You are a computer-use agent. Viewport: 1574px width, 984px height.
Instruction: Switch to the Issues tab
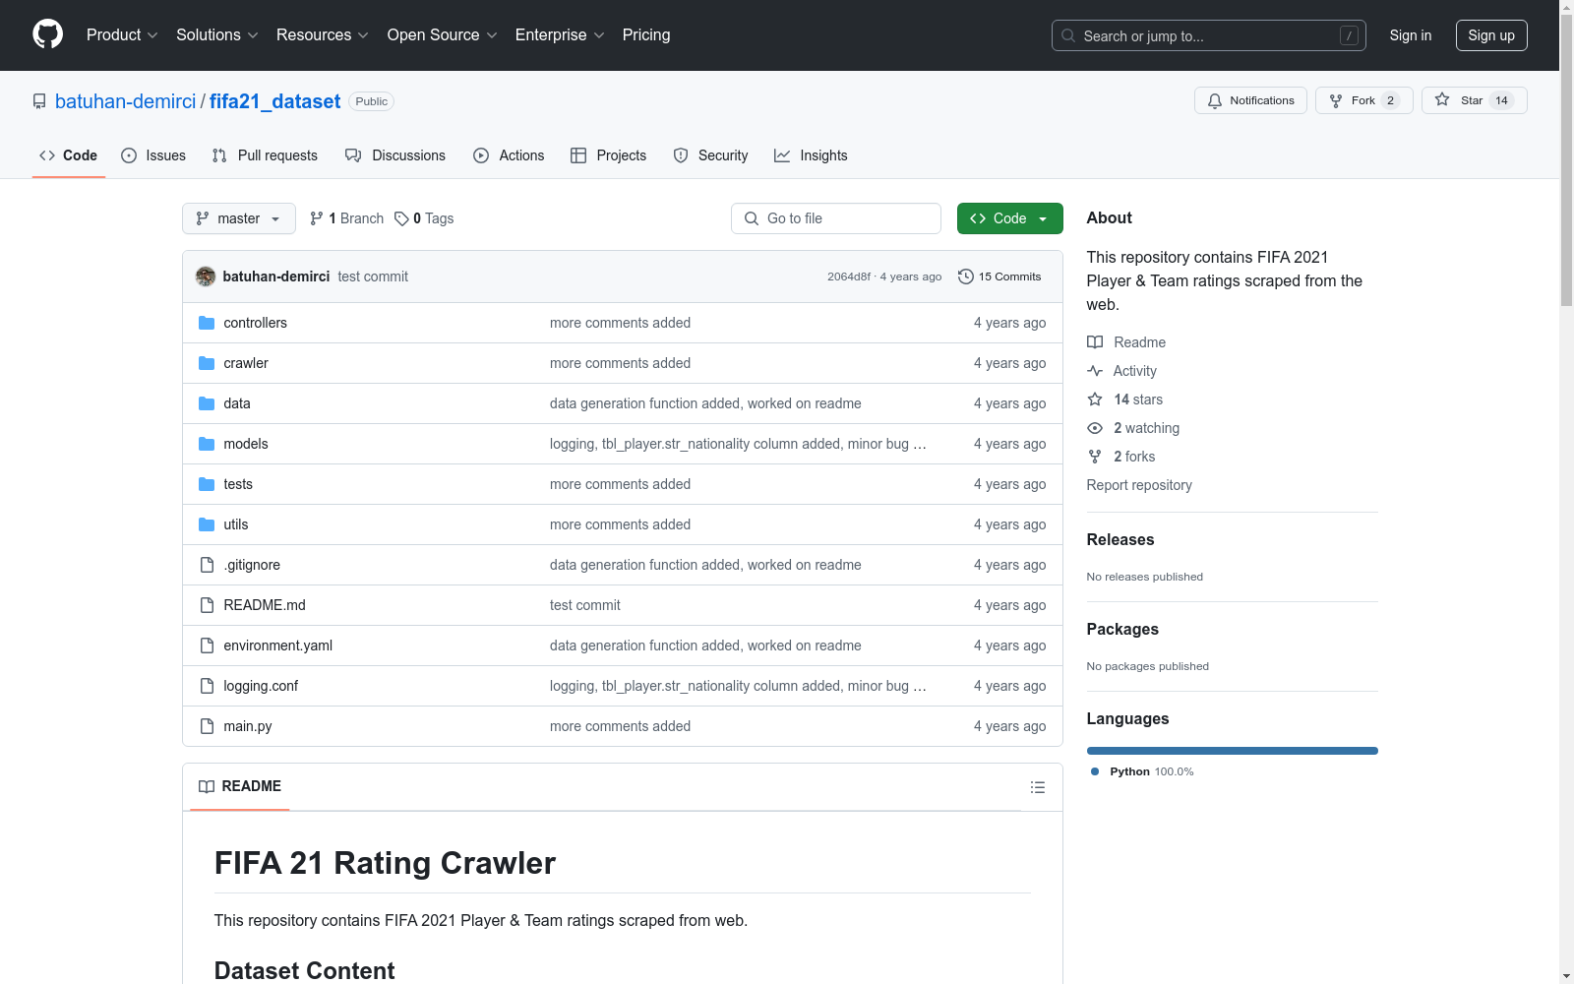click(153, 155)
